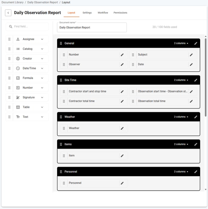
Task: Grab the Item field drag handle
Action: [64, 156]
